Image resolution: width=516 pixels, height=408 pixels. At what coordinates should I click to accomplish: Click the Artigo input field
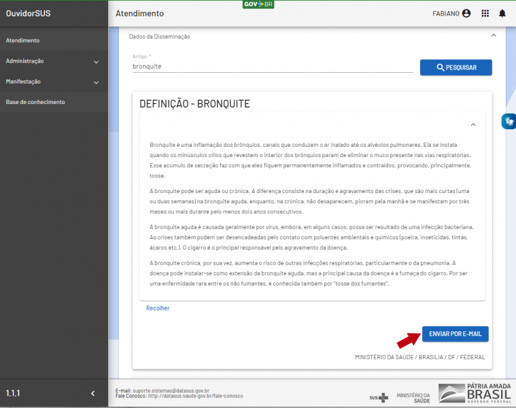272,67
